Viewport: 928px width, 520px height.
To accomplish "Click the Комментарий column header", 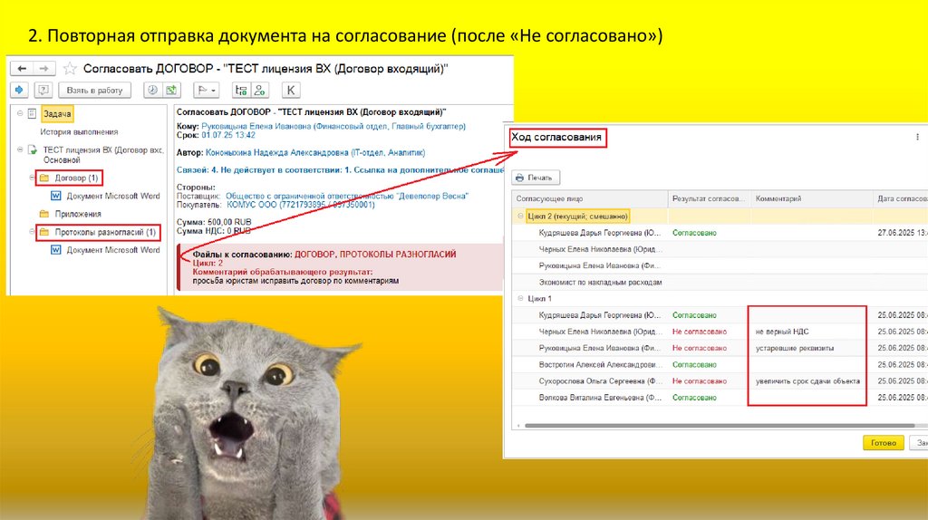I will (x=811, y=198).
